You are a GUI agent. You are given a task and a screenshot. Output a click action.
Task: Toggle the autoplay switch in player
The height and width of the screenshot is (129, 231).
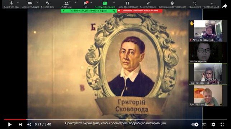click(195, 124)
